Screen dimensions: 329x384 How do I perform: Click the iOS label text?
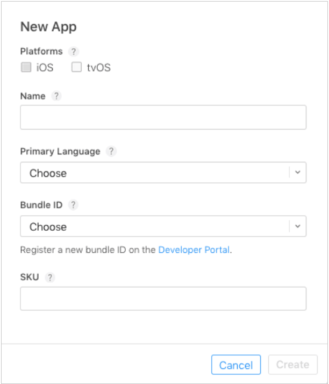pyautogui.click(x=45, y=68)
